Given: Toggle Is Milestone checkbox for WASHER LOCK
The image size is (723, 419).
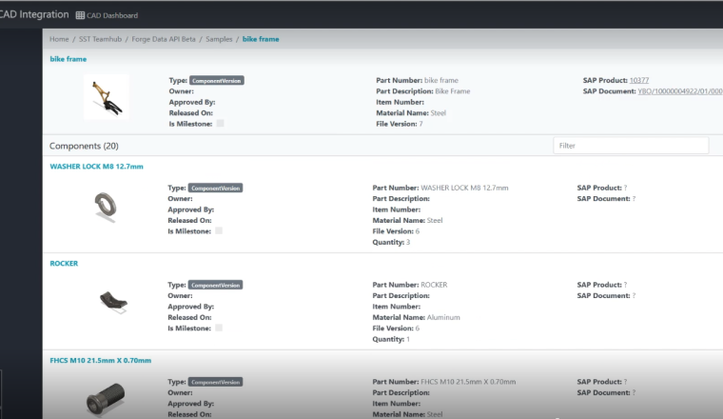Looking at the screenshot, I should (219, 230).
